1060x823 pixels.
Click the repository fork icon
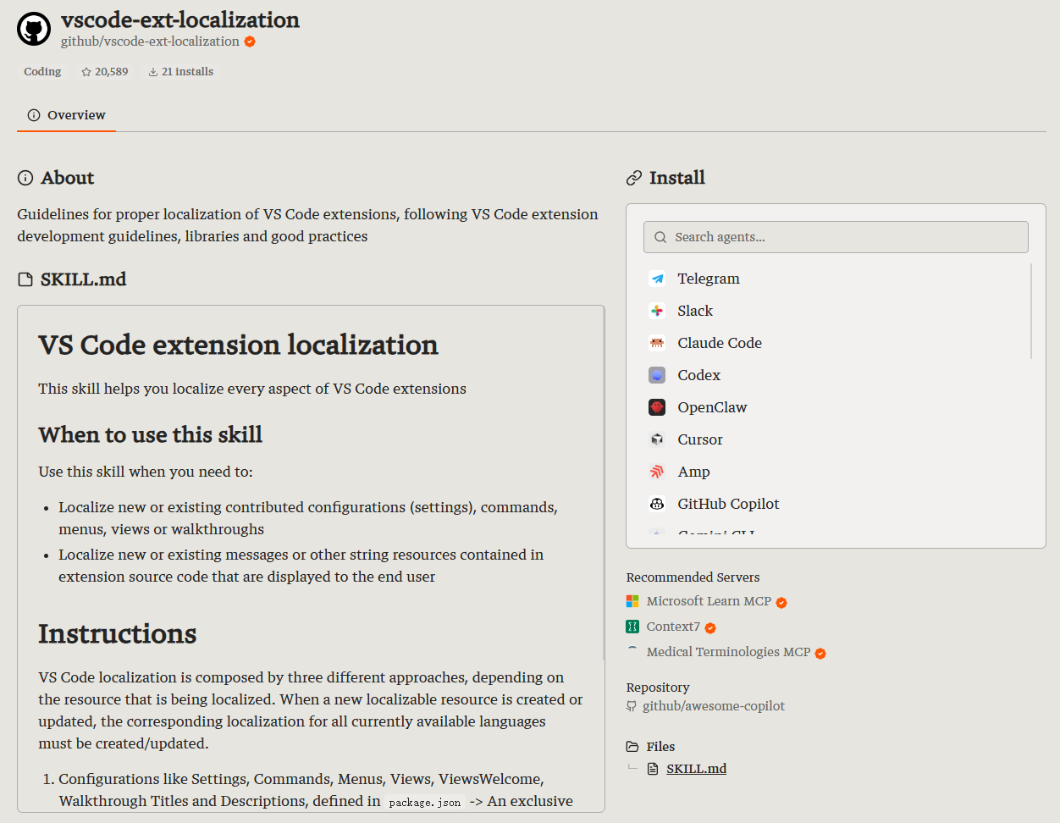click(x=632, y=706)
